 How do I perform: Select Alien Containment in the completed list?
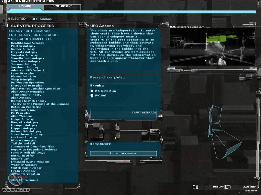[x=24, y=180]
